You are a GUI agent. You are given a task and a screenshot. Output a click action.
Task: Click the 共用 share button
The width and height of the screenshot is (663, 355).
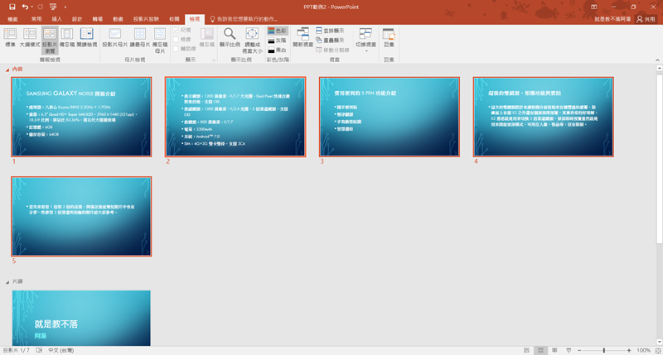pyautogui.click(x=645, y=17)
